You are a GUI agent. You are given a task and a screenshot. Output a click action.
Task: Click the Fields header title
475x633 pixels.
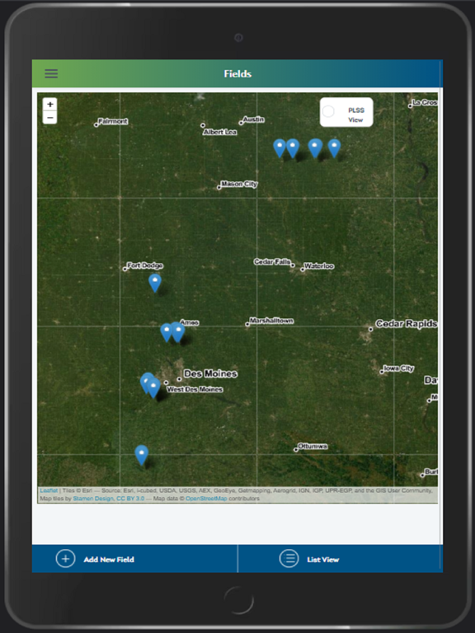pyautogui.click(x=237, y=74)
